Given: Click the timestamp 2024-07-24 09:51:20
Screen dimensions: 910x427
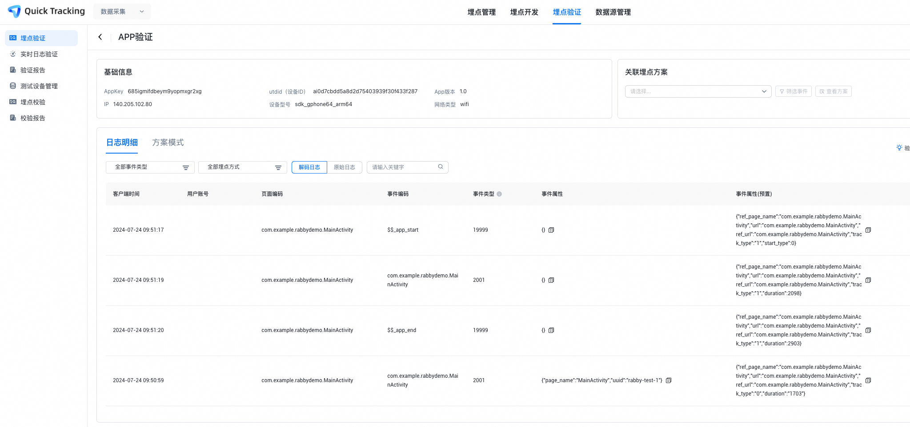Looking at the screenshot, I should pyautogui.click(x=138, y=330).
